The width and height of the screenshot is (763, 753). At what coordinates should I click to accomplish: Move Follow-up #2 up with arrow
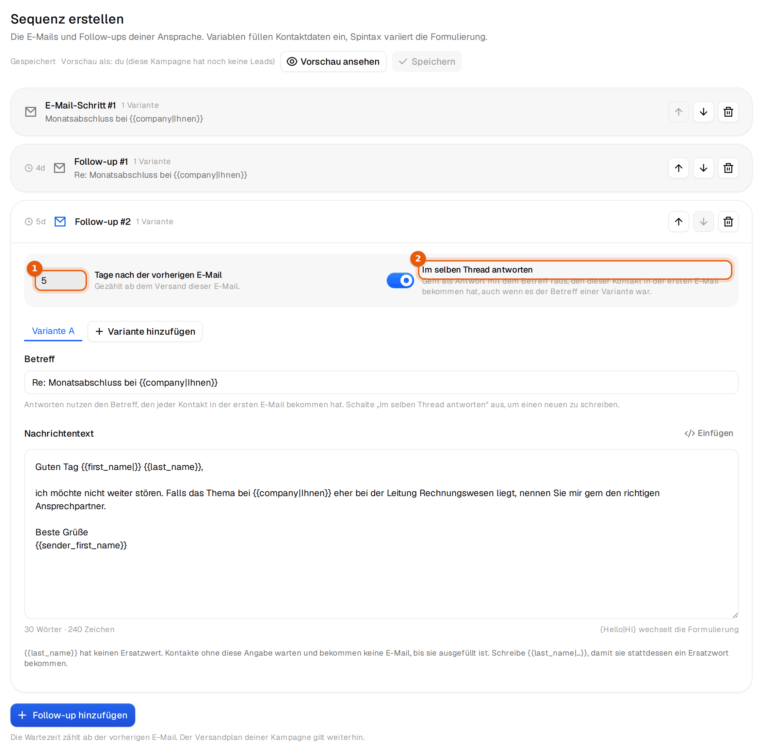coord(678,222)
